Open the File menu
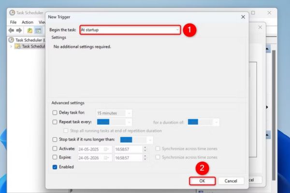 click(x=13, y=22)
